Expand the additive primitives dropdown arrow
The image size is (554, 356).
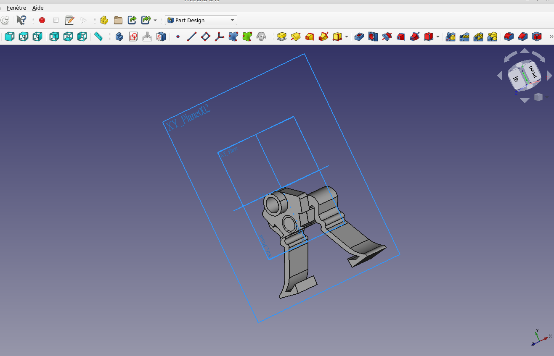tap(347, 37)
